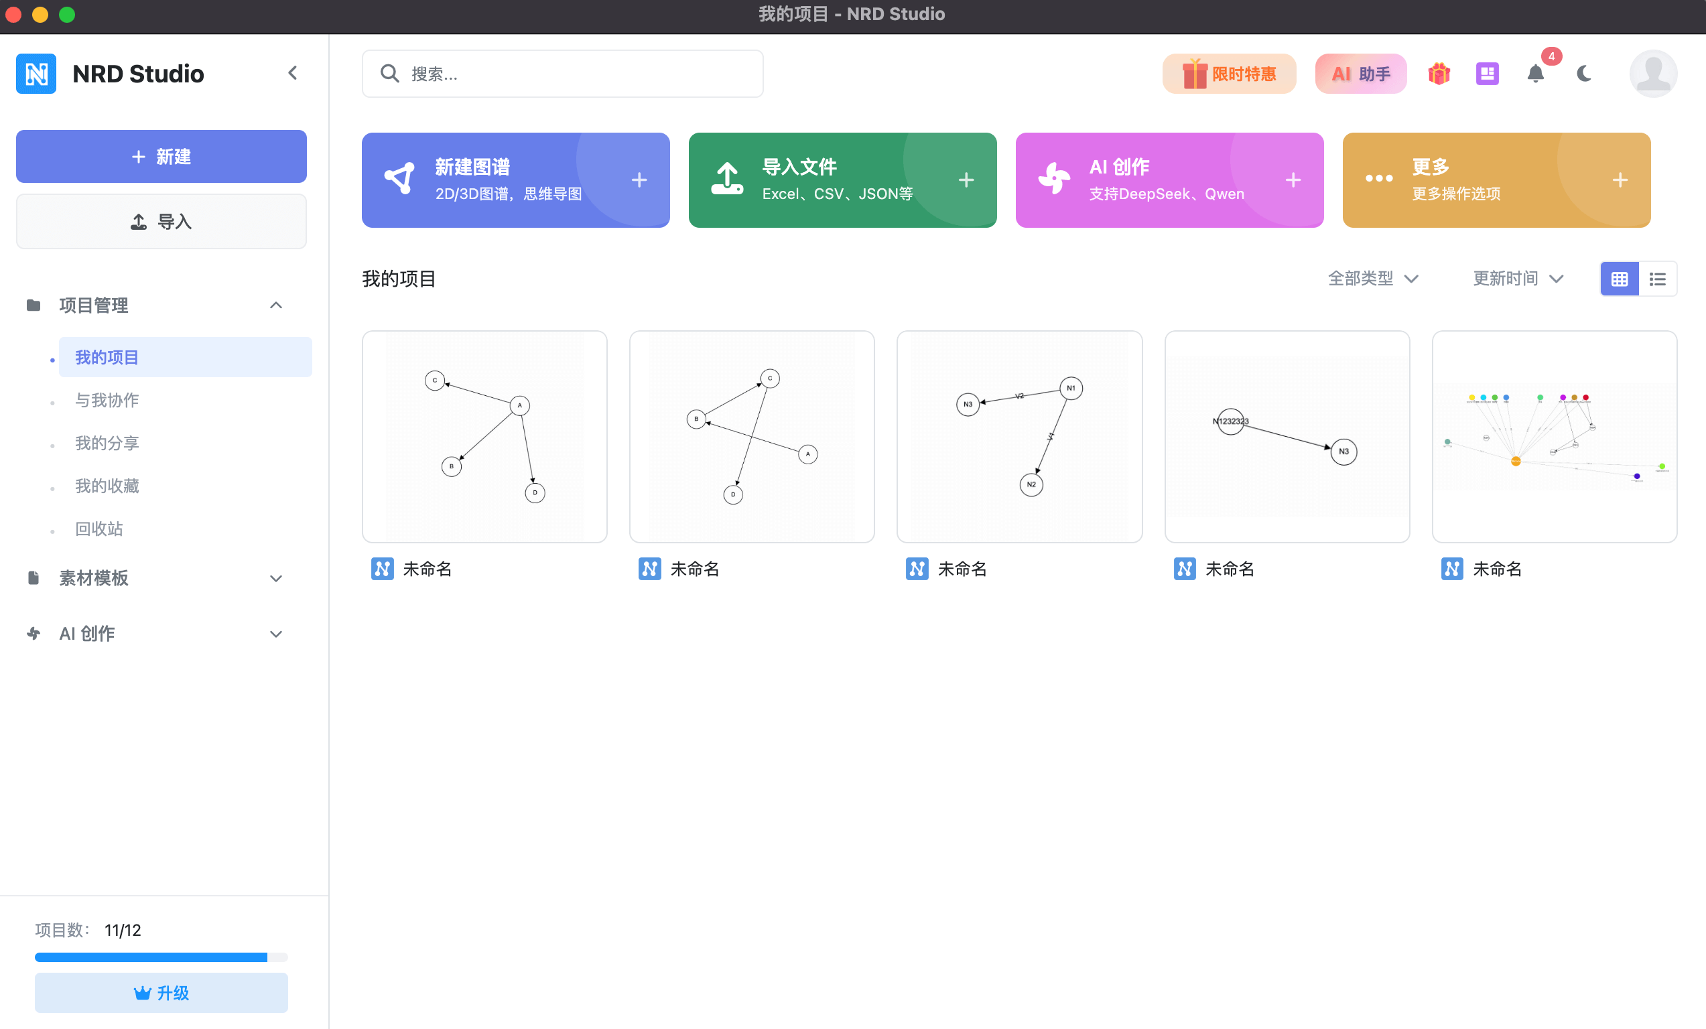Viewport: 1706px width, 1029px height.
Task: Click the red gift box icon
Action: click(1439, 73)
